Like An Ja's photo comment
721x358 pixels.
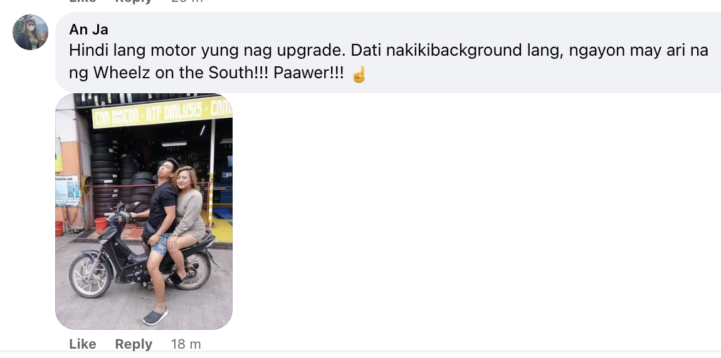pos(82,344)
